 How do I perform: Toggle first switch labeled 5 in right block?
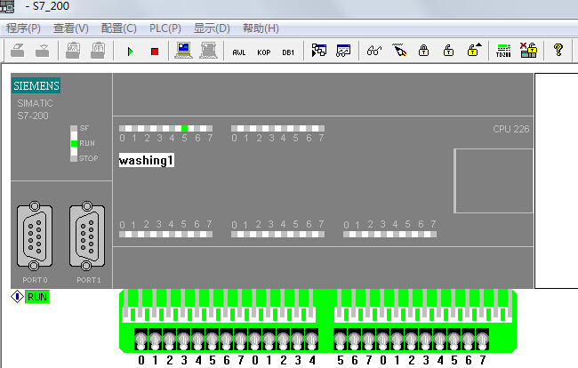340,340
